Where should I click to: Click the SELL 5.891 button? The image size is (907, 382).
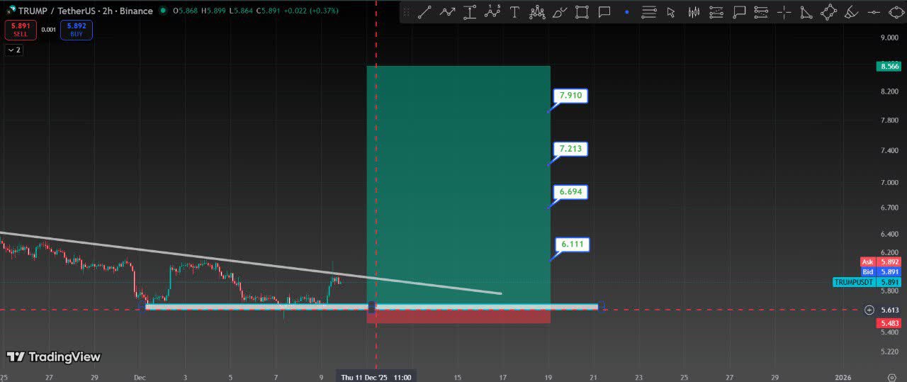tap(21, 30)
